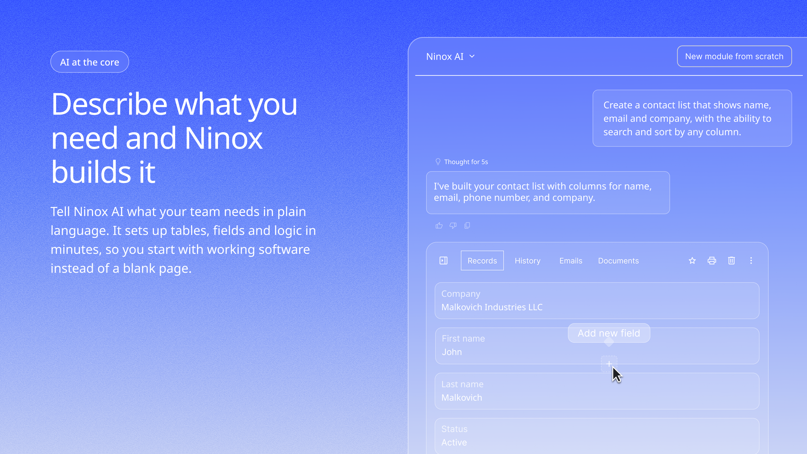Go to the Documents tab

(x=618, y=261)
